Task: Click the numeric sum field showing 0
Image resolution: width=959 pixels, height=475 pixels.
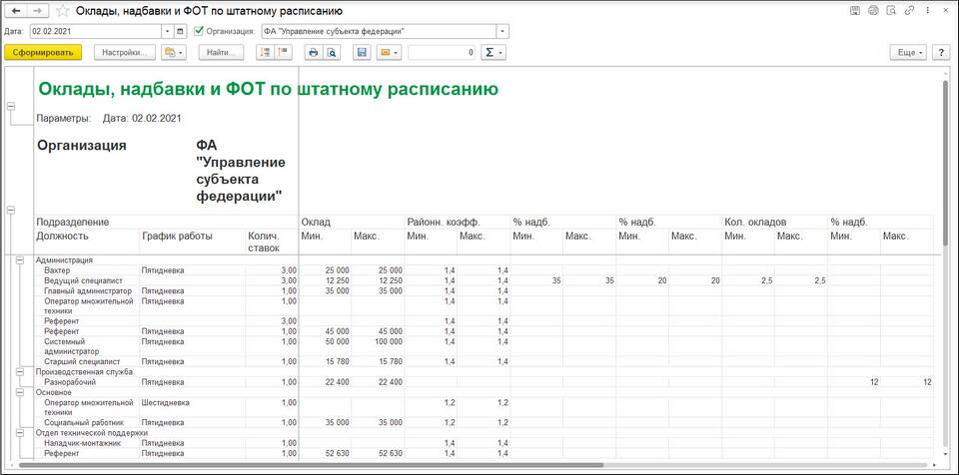Action: 442,53
